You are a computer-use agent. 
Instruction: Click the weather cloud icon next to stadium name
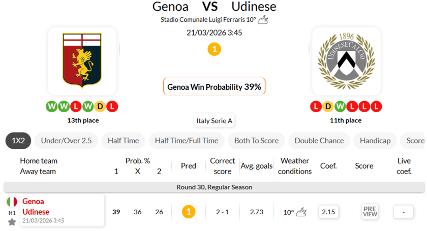click(x=263, y=20)
